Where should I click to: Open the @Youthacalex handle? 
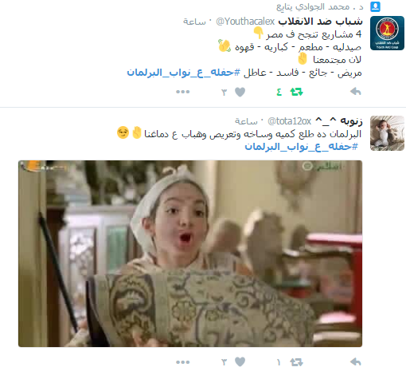245,22
